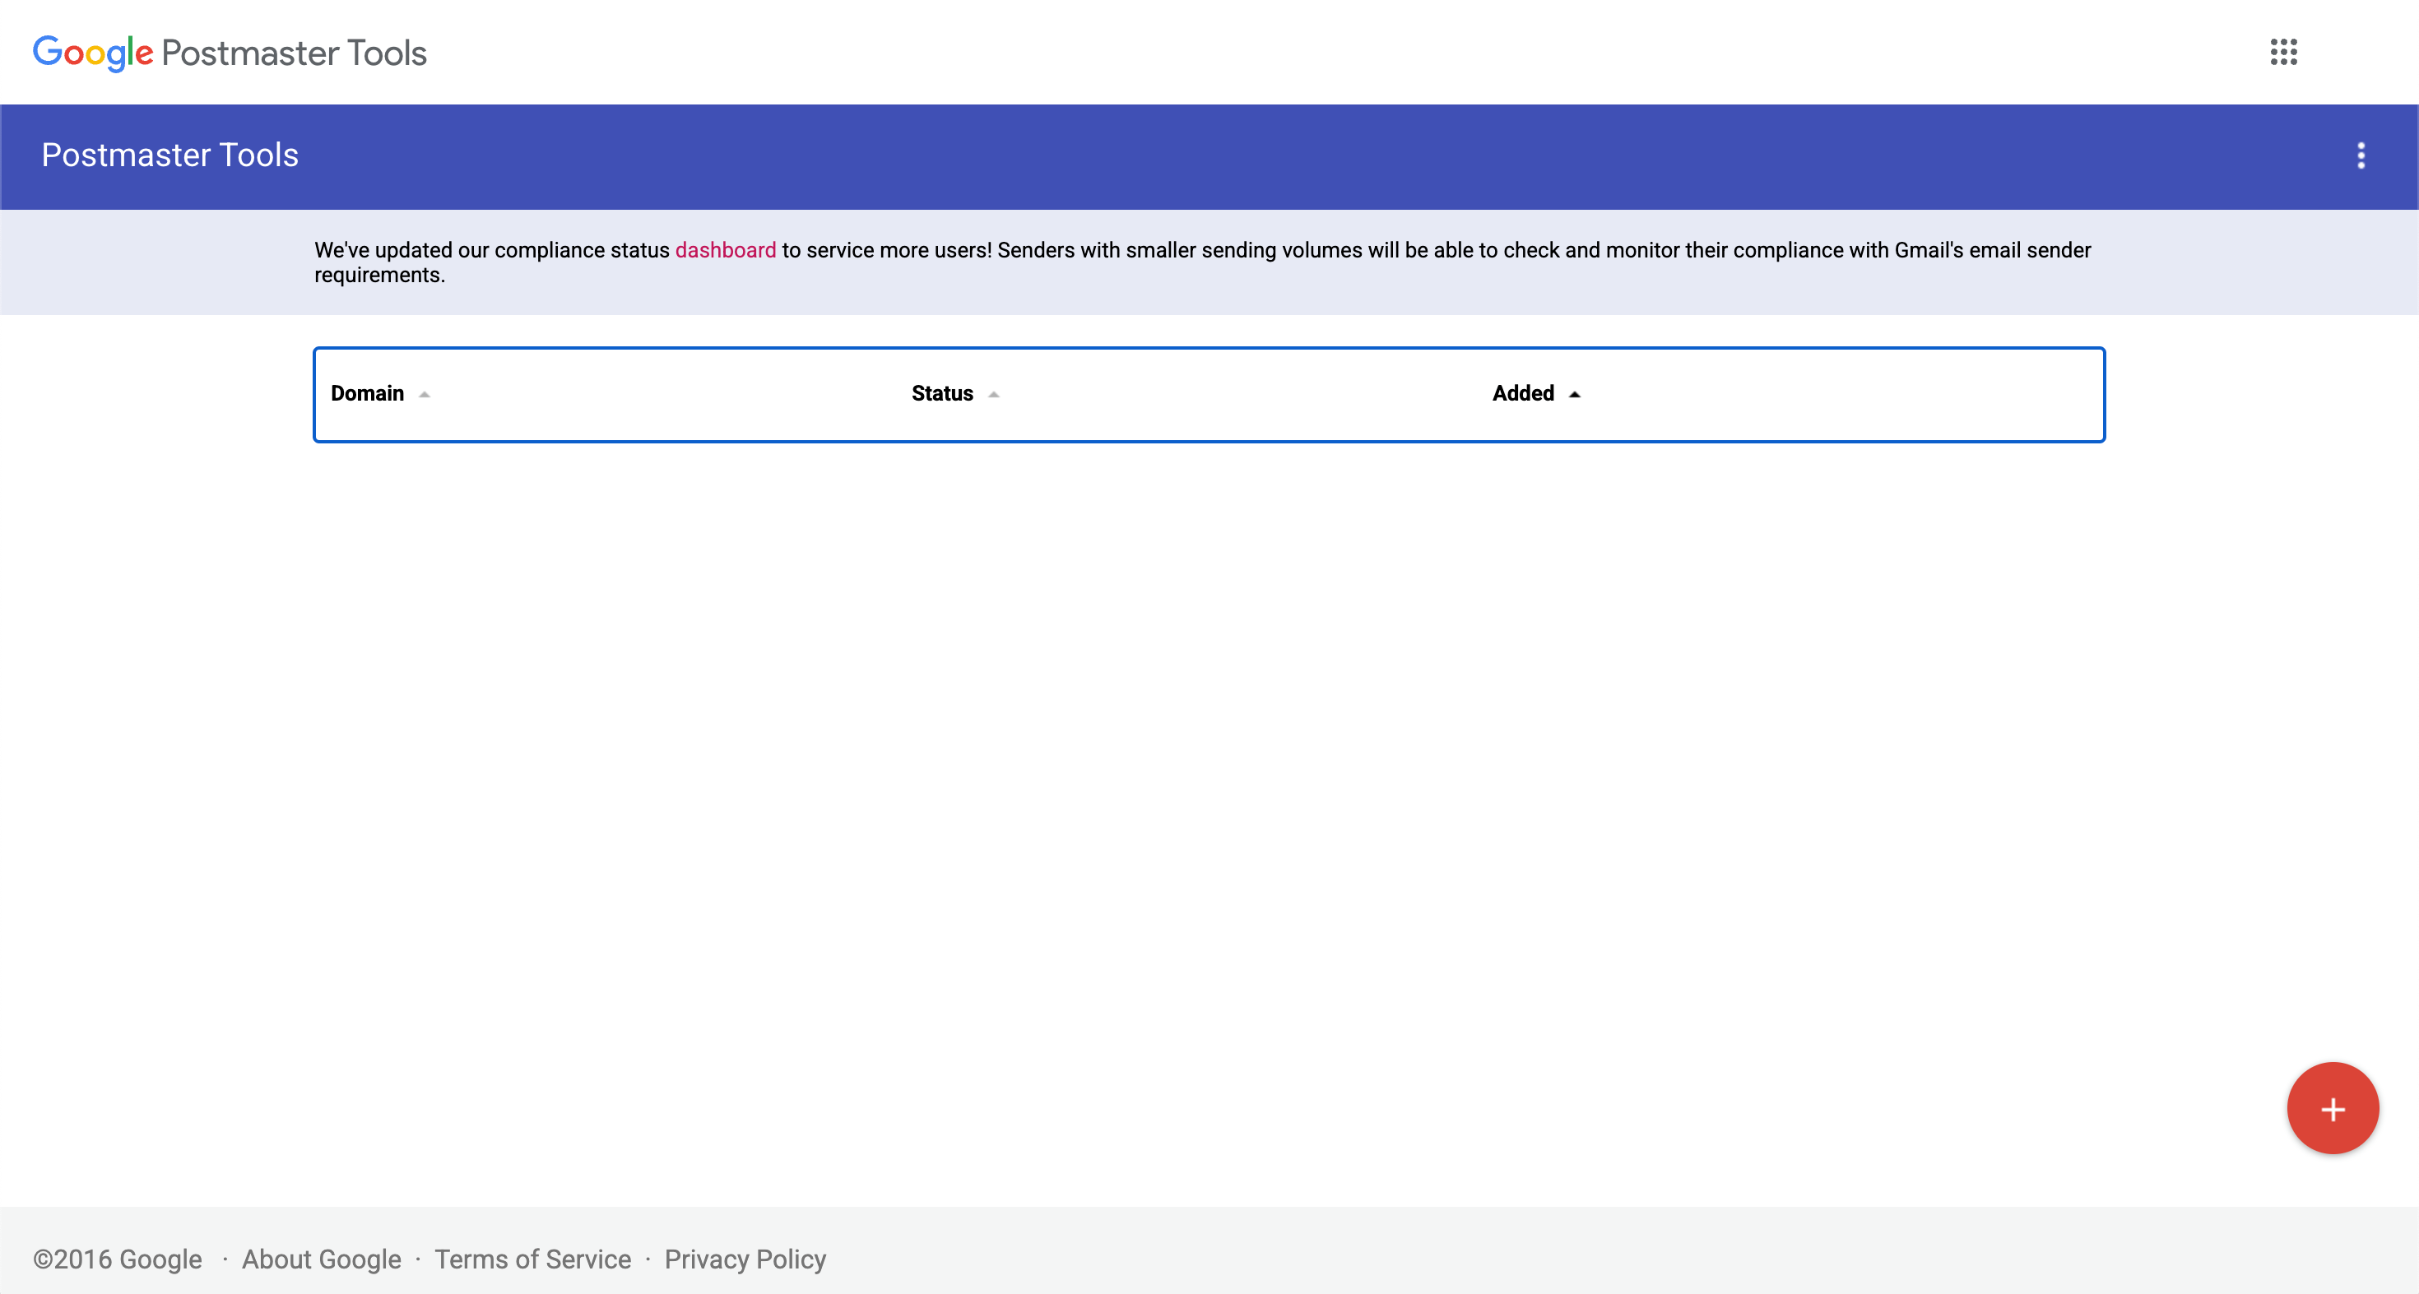Click the Postmaster Tools header title
This screenshot has height=1294, width=2419.
(170, 155)
